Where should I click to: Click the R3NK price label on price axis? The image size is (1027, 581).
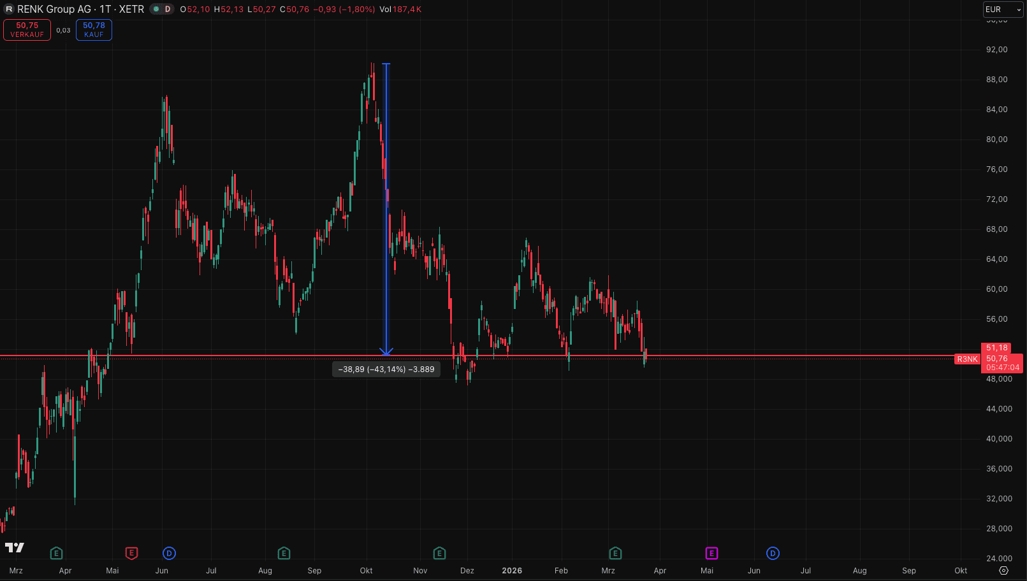pos(966,359)
